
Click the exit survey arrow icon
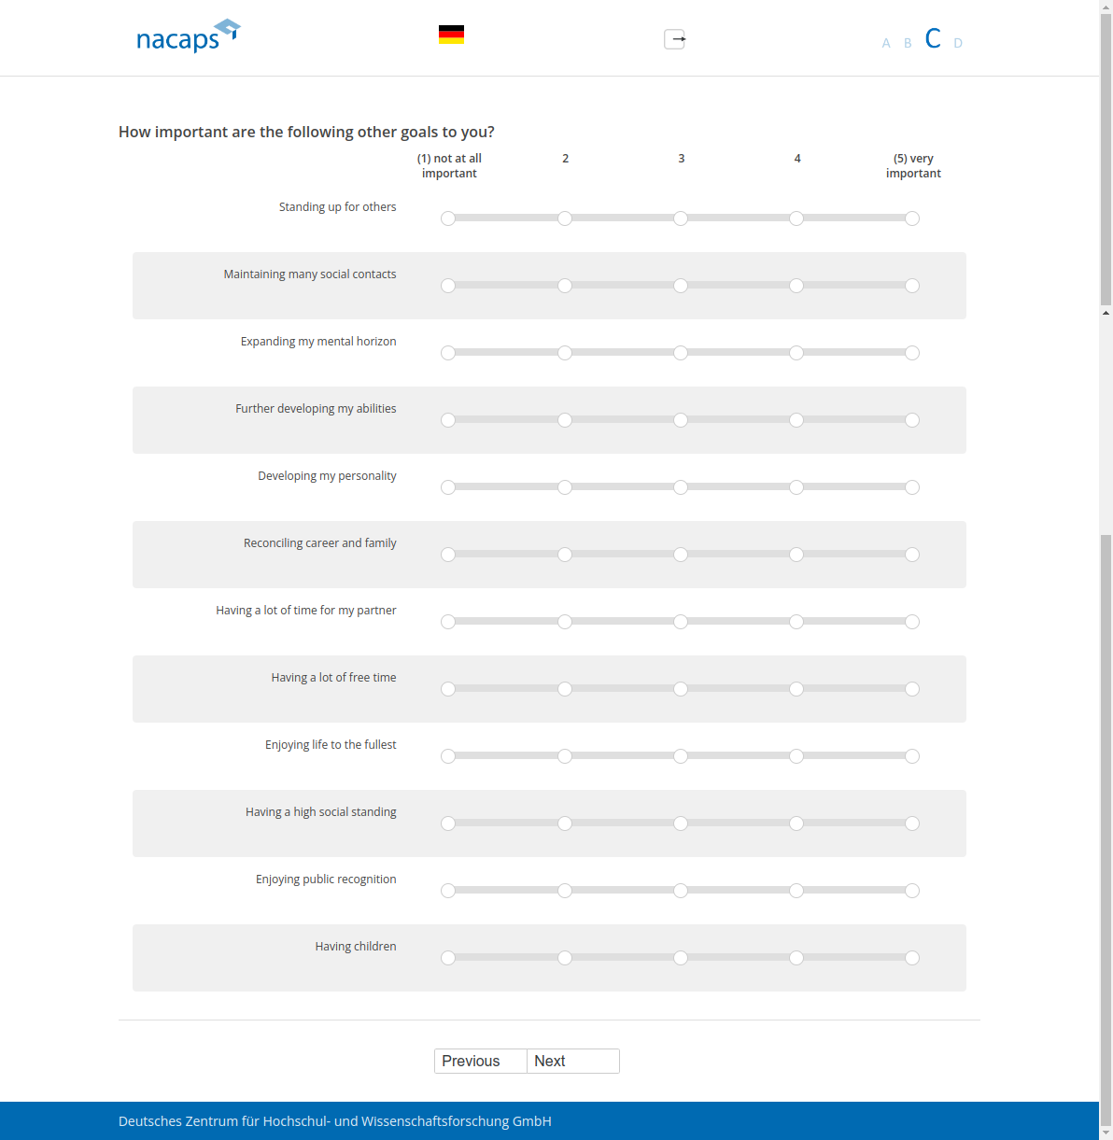pyautogui.click(x=675, y=39)
